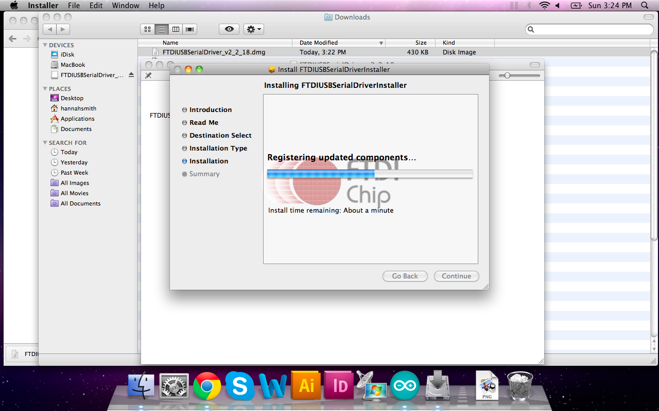Open the File menu

[74, 6]
